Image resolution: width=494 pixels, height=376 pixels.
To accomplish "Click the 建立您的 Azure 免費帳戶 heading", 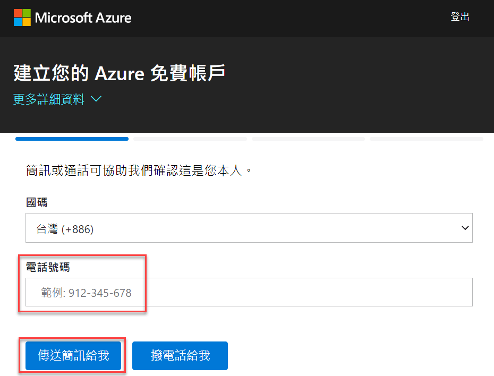I will coord(119,73).
